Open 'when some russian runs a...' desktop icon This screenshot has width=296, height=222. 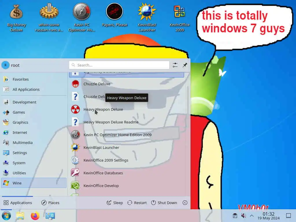tap(49, 18)
